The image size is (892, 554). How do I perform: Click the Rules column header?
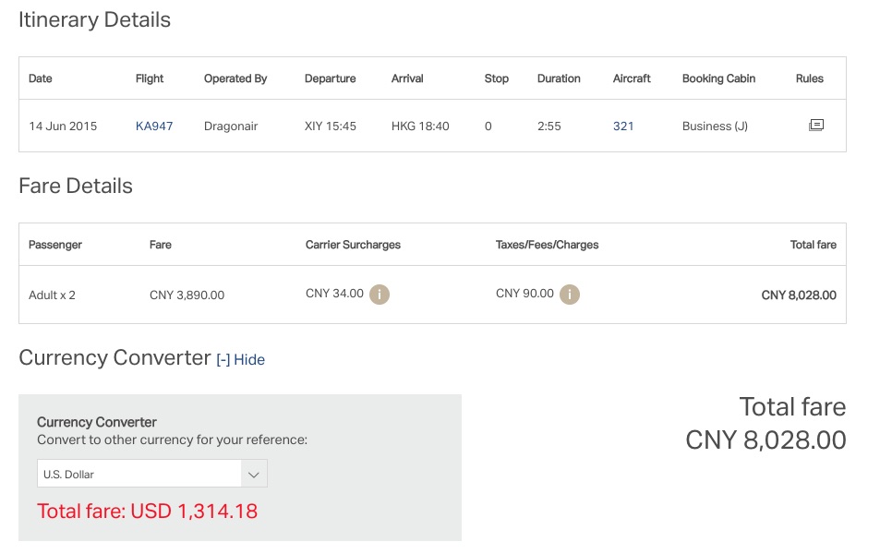click(x=809, y=78)
